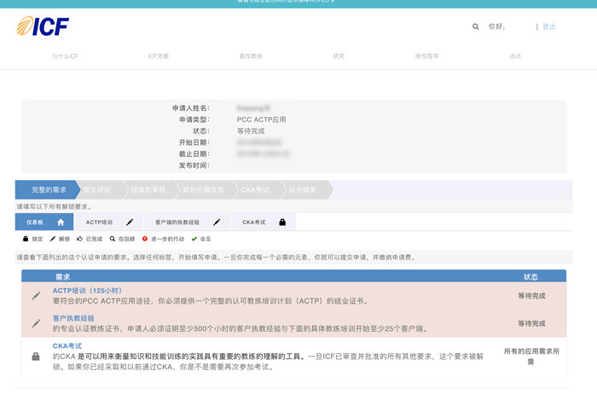The width and height of the screenshot is (597, 400).
Task: Expand the 查找教练 navigation item
Action: 251,55
